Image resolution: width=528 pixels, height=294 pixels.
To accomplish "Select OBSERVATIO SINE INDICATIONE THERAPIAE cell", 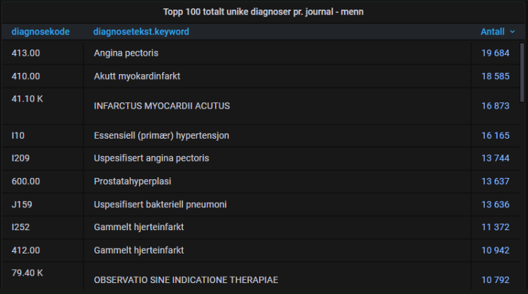I will [186, 280].
